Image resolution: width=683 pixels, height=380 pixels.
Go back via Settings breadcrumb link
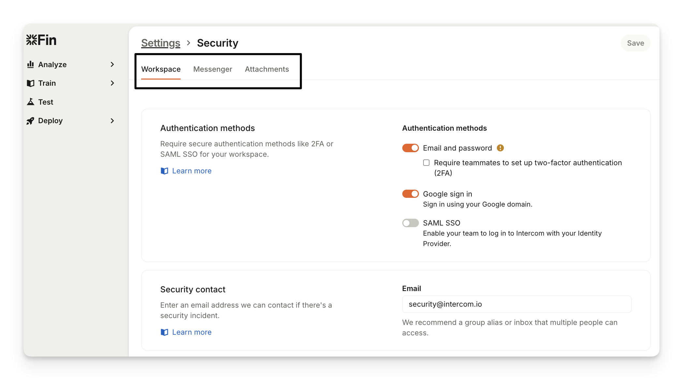pyautogui.click(x=161, y=43)
